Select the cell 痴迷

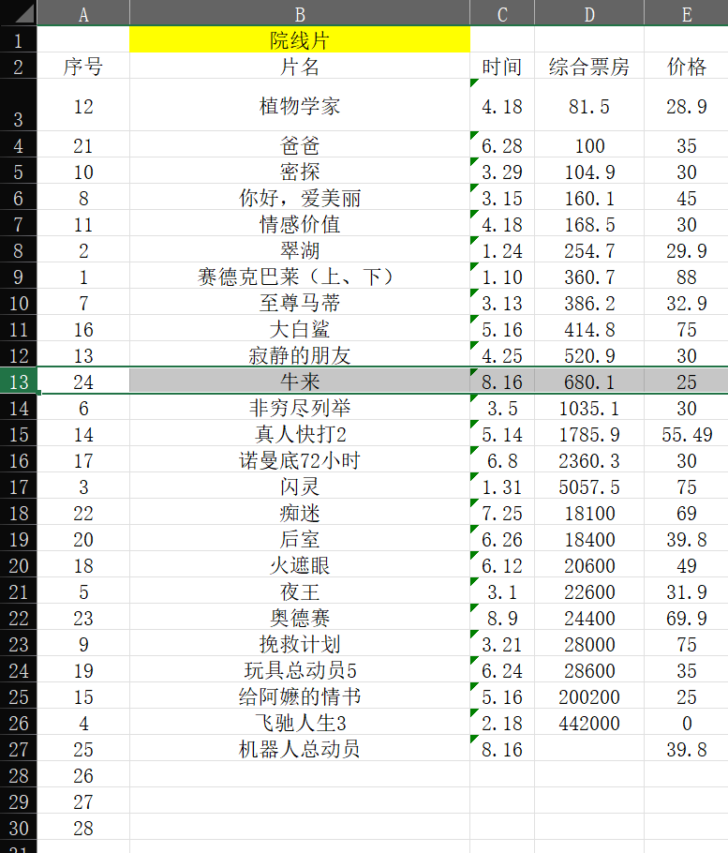pyautogui.click(x=300, y=513)
